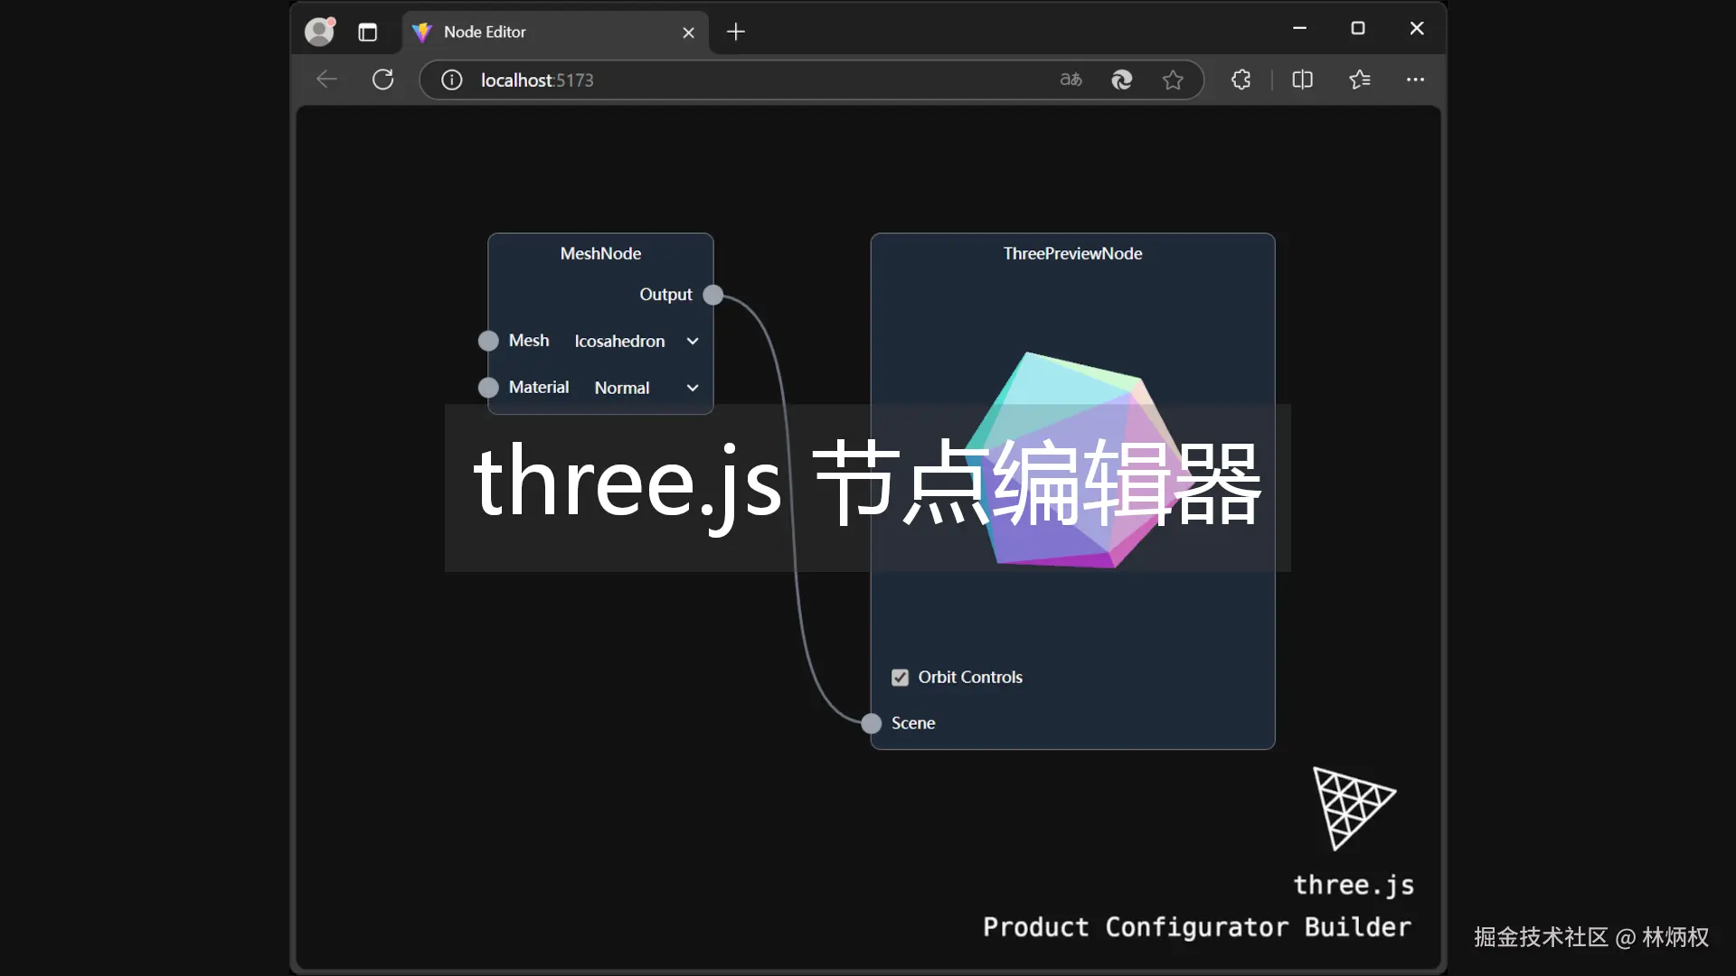Open the Material Normal dropdown
The image size is (1736, 976).
[646, 388]
